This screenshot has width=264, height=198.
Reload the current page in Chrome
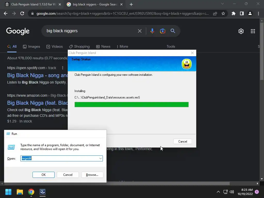pos(22,13)
